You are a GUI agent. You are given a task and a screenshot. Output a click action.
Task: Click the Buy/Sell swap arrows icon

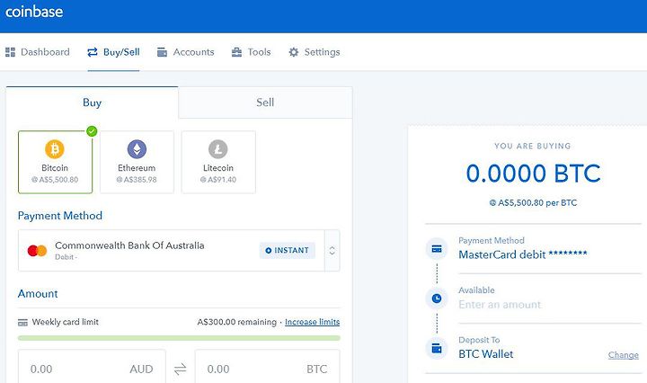tap(93, 52)
